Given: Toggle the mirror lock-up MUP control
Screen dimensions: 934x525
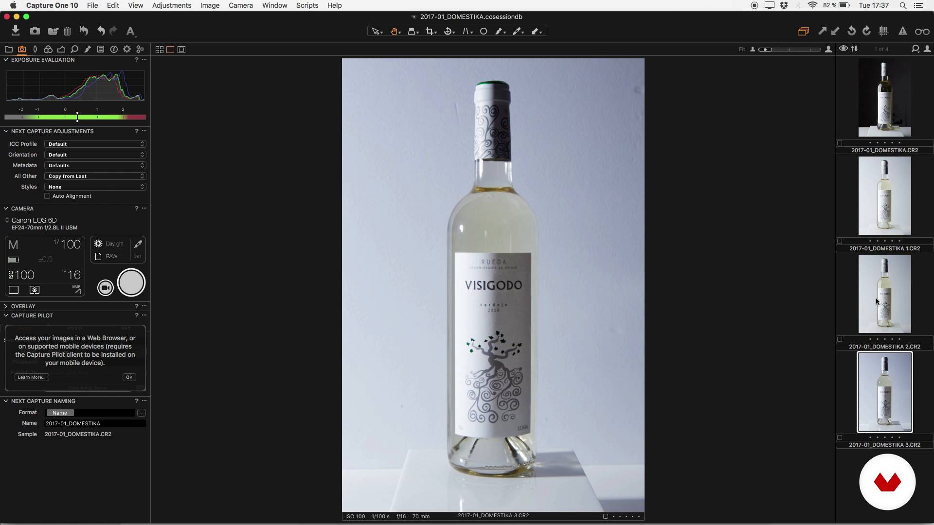Looking at the screenshot, I should click(77, 289).
